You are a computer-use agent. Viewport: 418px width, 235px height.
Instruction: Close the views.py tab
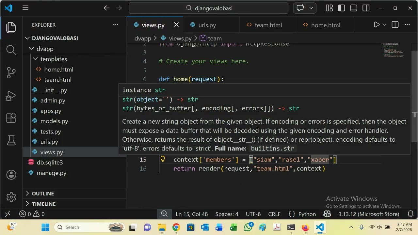(176, 25)
